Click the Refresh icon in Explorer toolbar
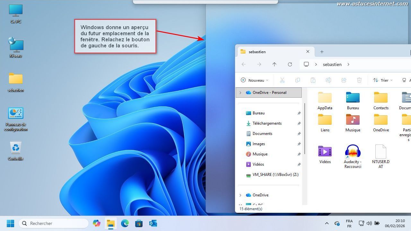 [290, 64]
